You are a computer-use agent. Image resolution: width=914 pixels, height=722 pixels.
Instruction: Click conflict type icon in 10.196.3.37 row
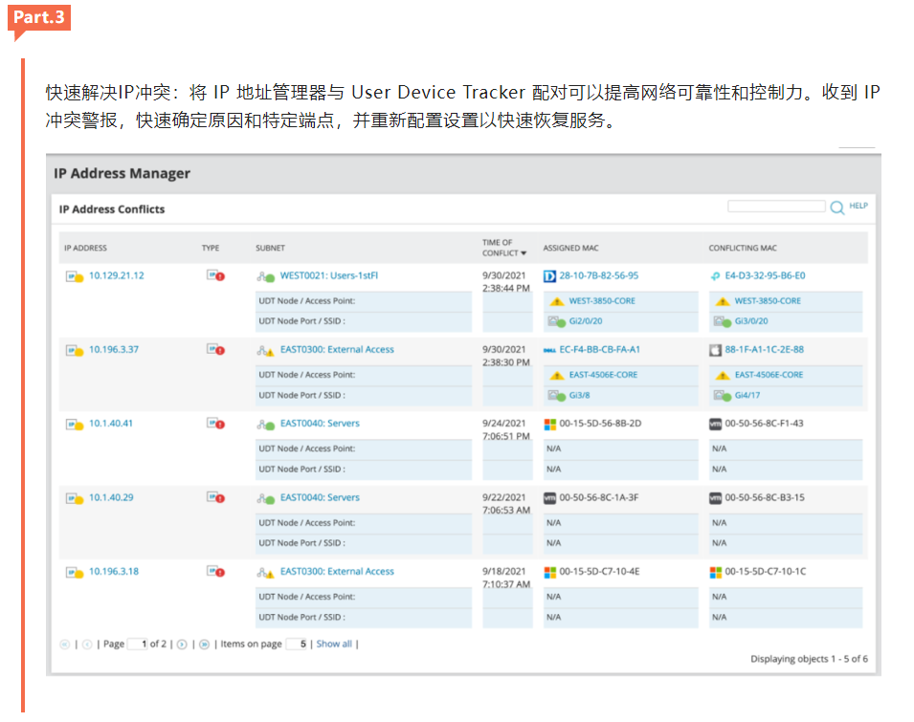pyautogui.click(x=215, y=349)
